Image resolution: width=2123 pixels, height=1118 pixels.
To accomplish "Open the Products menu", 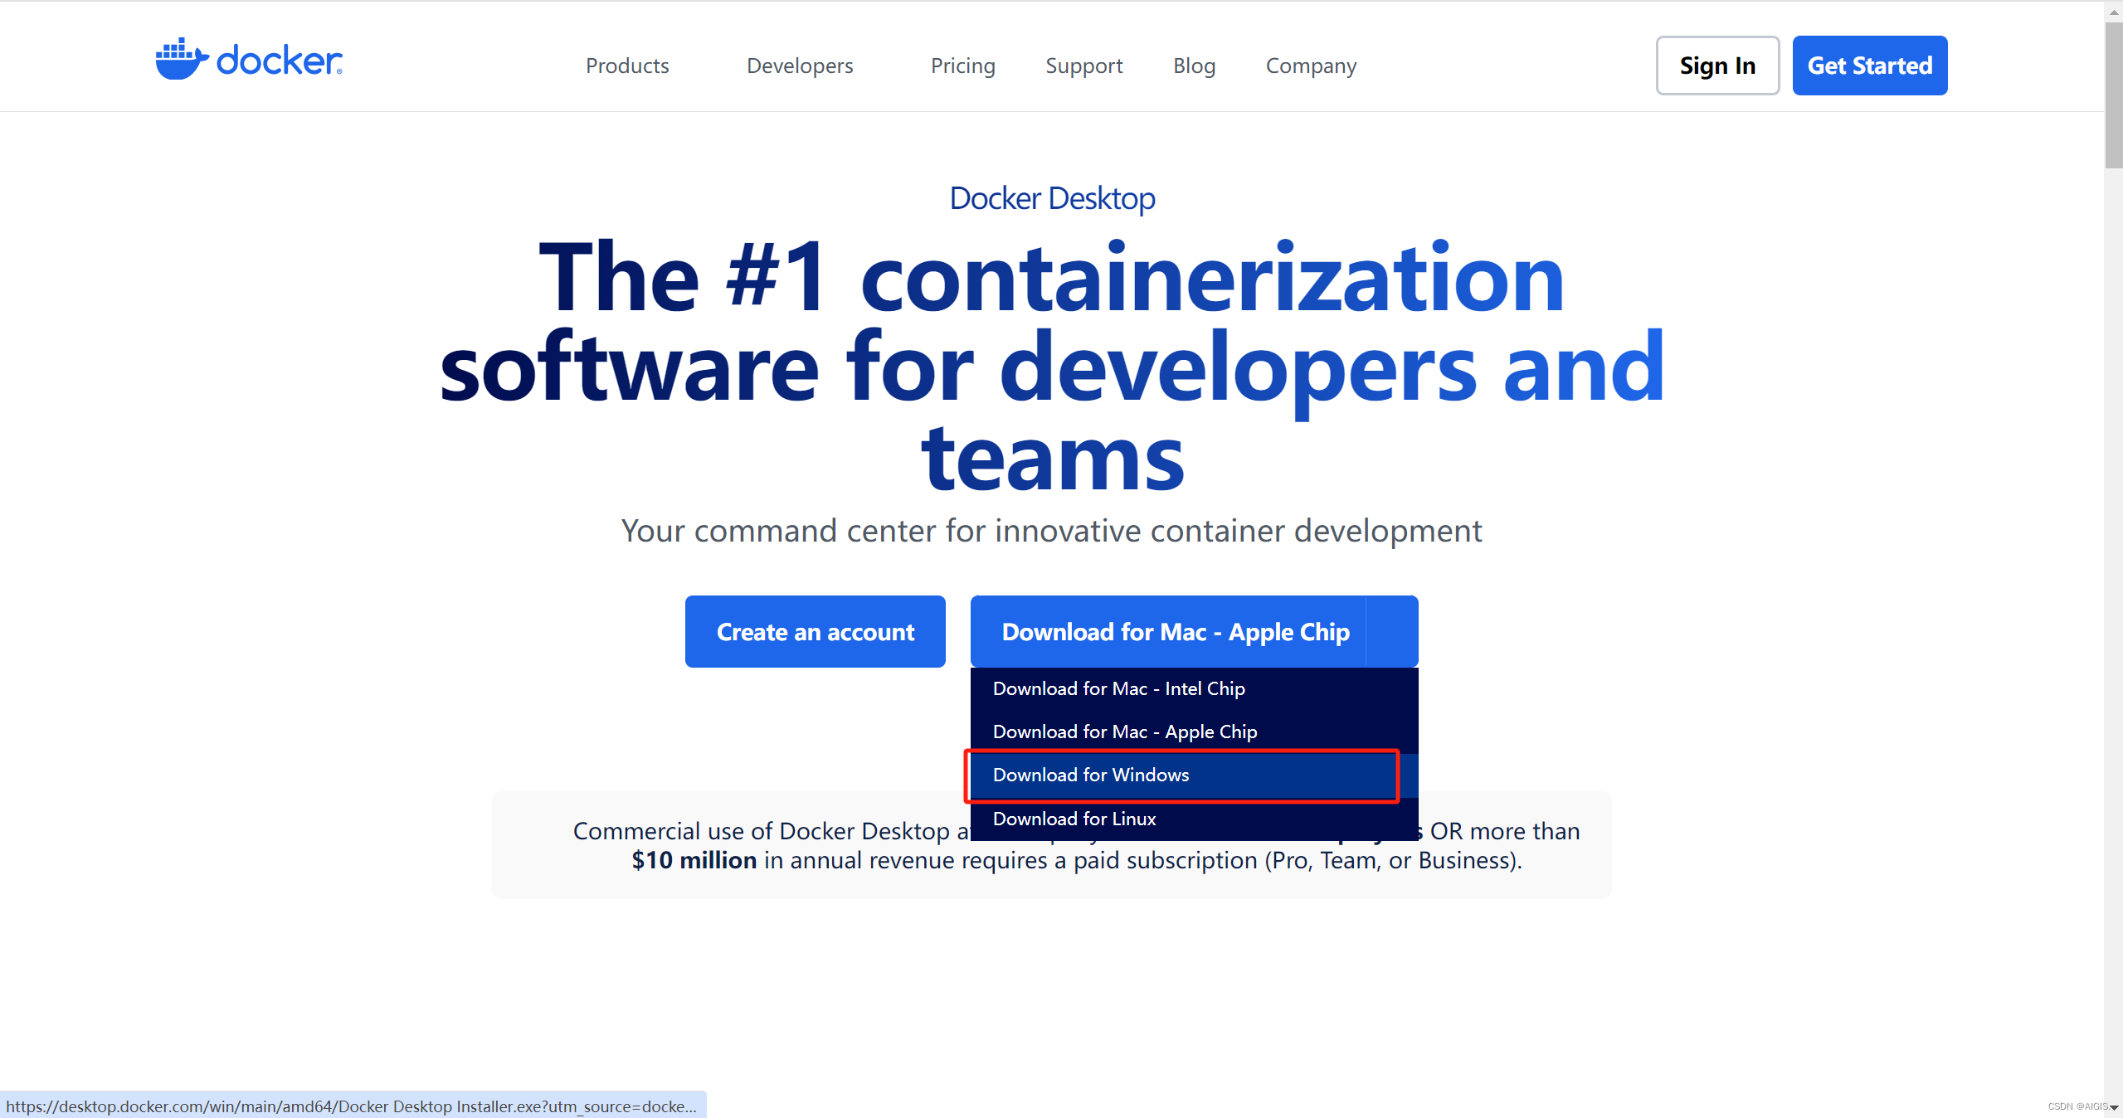I will pyautogui.click(x=627, y=66).
